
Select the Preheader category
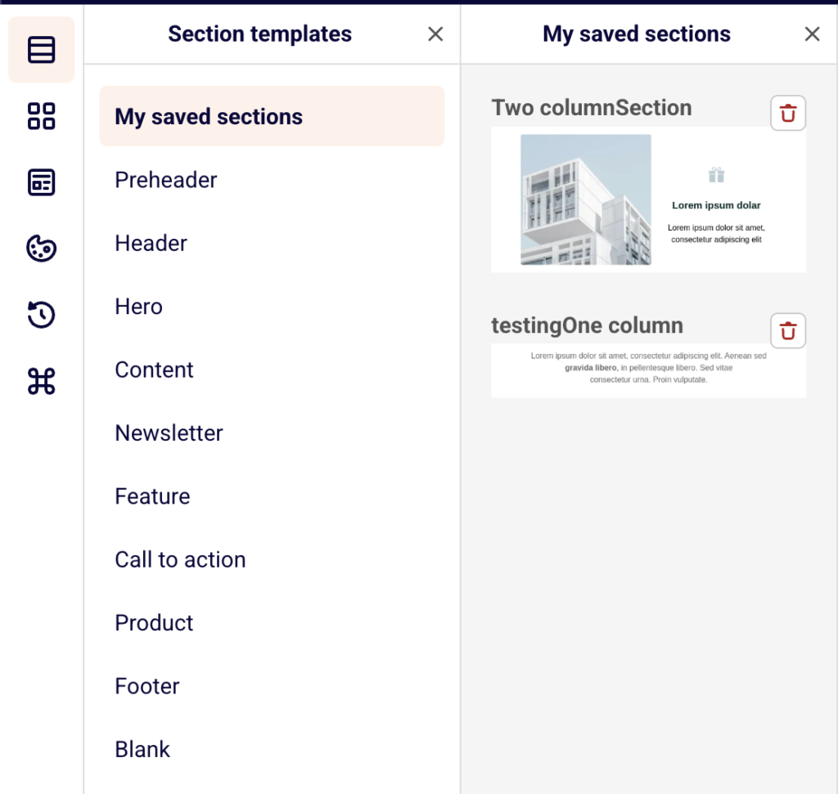(272, 180)
